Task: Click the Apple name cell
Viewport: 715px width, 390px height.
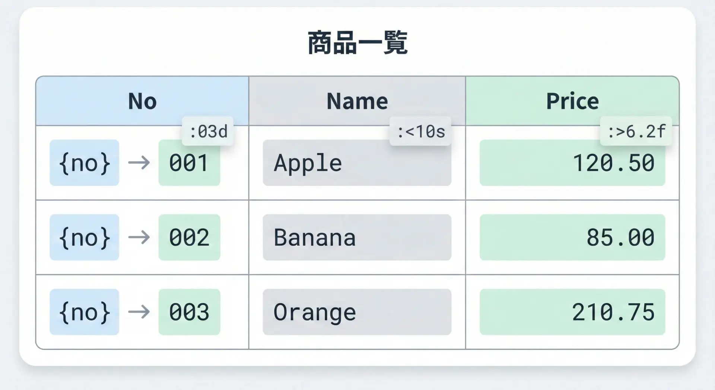Action: (x=357, y=163)
